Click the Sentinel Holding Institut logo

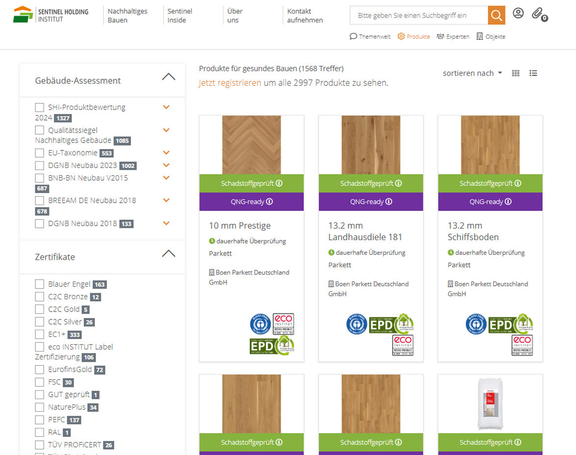pyautogui.click(x=51, y=15)
